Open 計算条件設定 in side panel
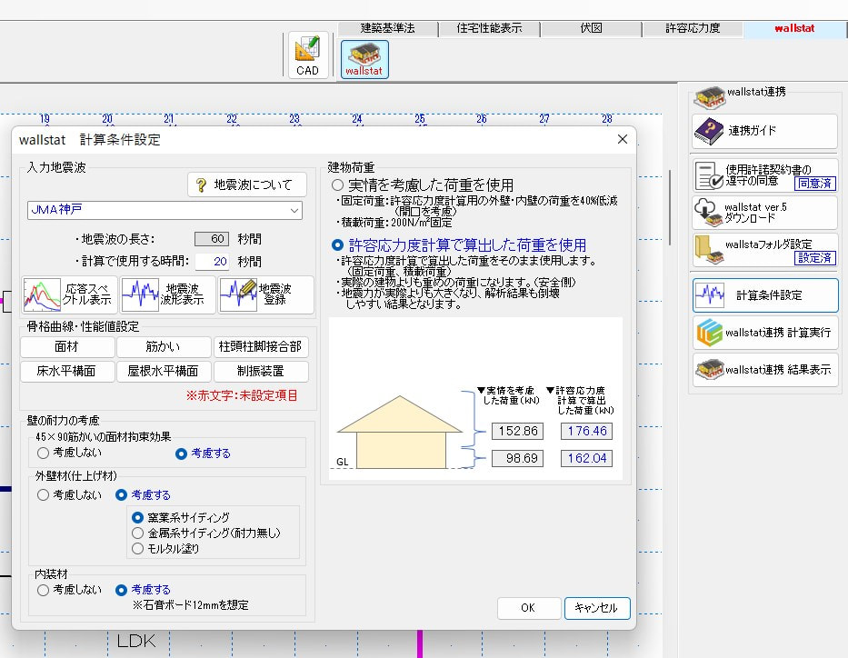Screen dimensions: 848x658 [765, 295]
